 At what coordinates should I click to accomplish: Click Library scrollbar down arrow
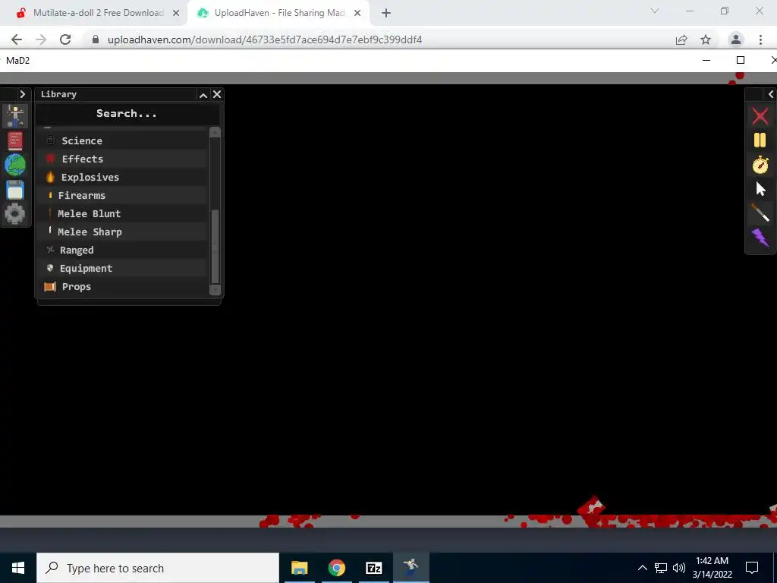(x=215, y=290)
